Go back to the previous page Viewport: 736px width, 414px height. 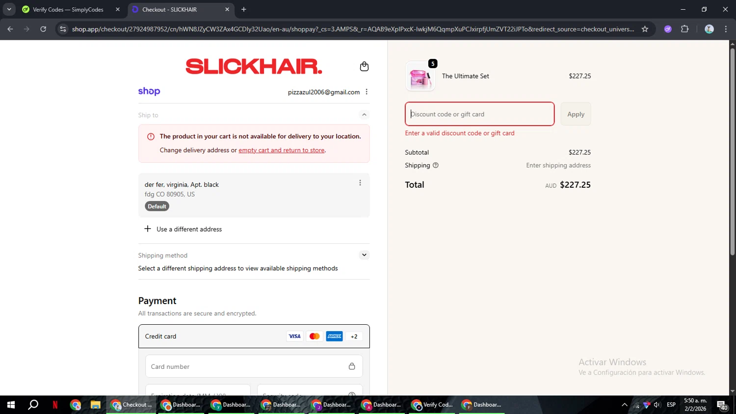coord(10,29)
